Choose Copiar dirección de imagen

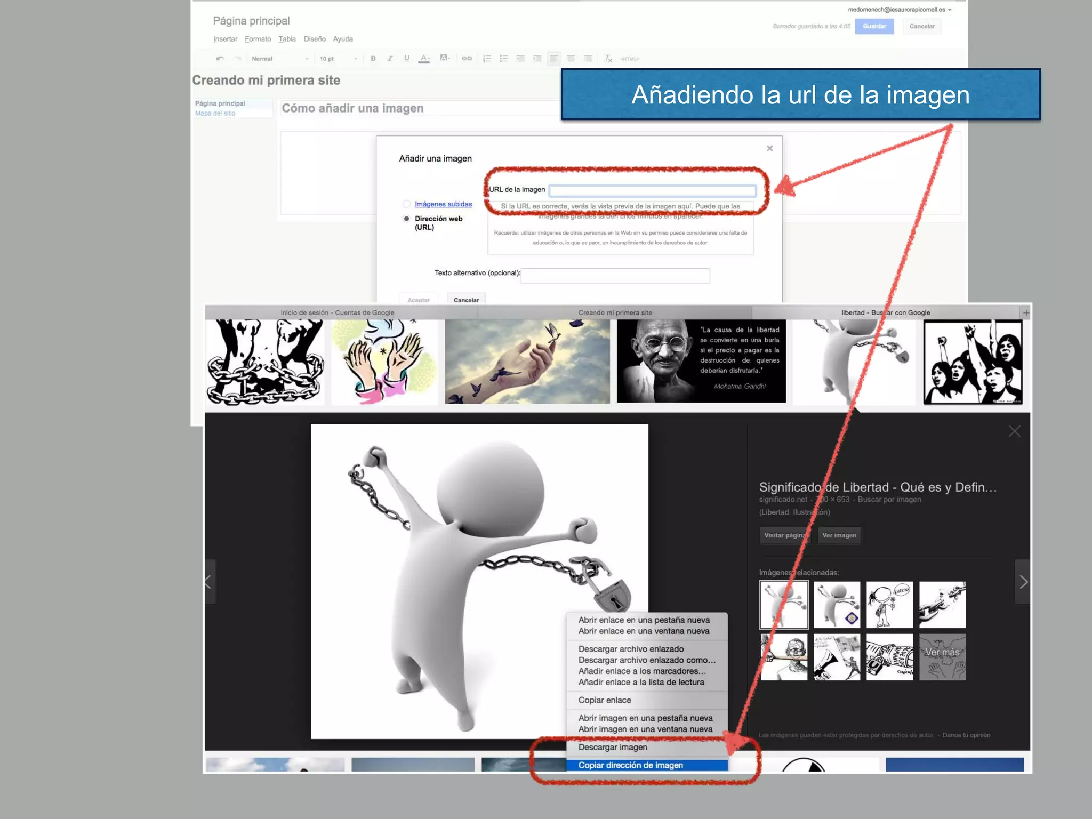point(647,765)
